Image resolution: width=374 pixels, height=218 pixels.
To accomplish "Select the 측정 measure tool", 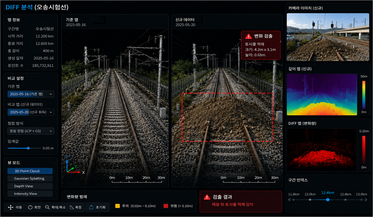I will point(72,208).
